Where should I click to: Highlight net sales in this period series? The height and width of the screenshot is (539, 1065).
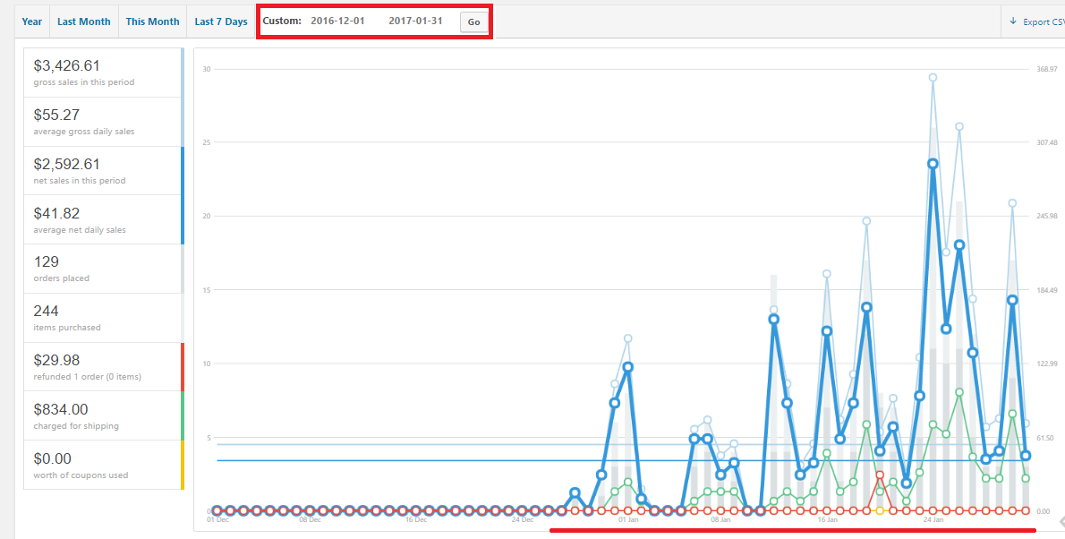coord(103,170)
